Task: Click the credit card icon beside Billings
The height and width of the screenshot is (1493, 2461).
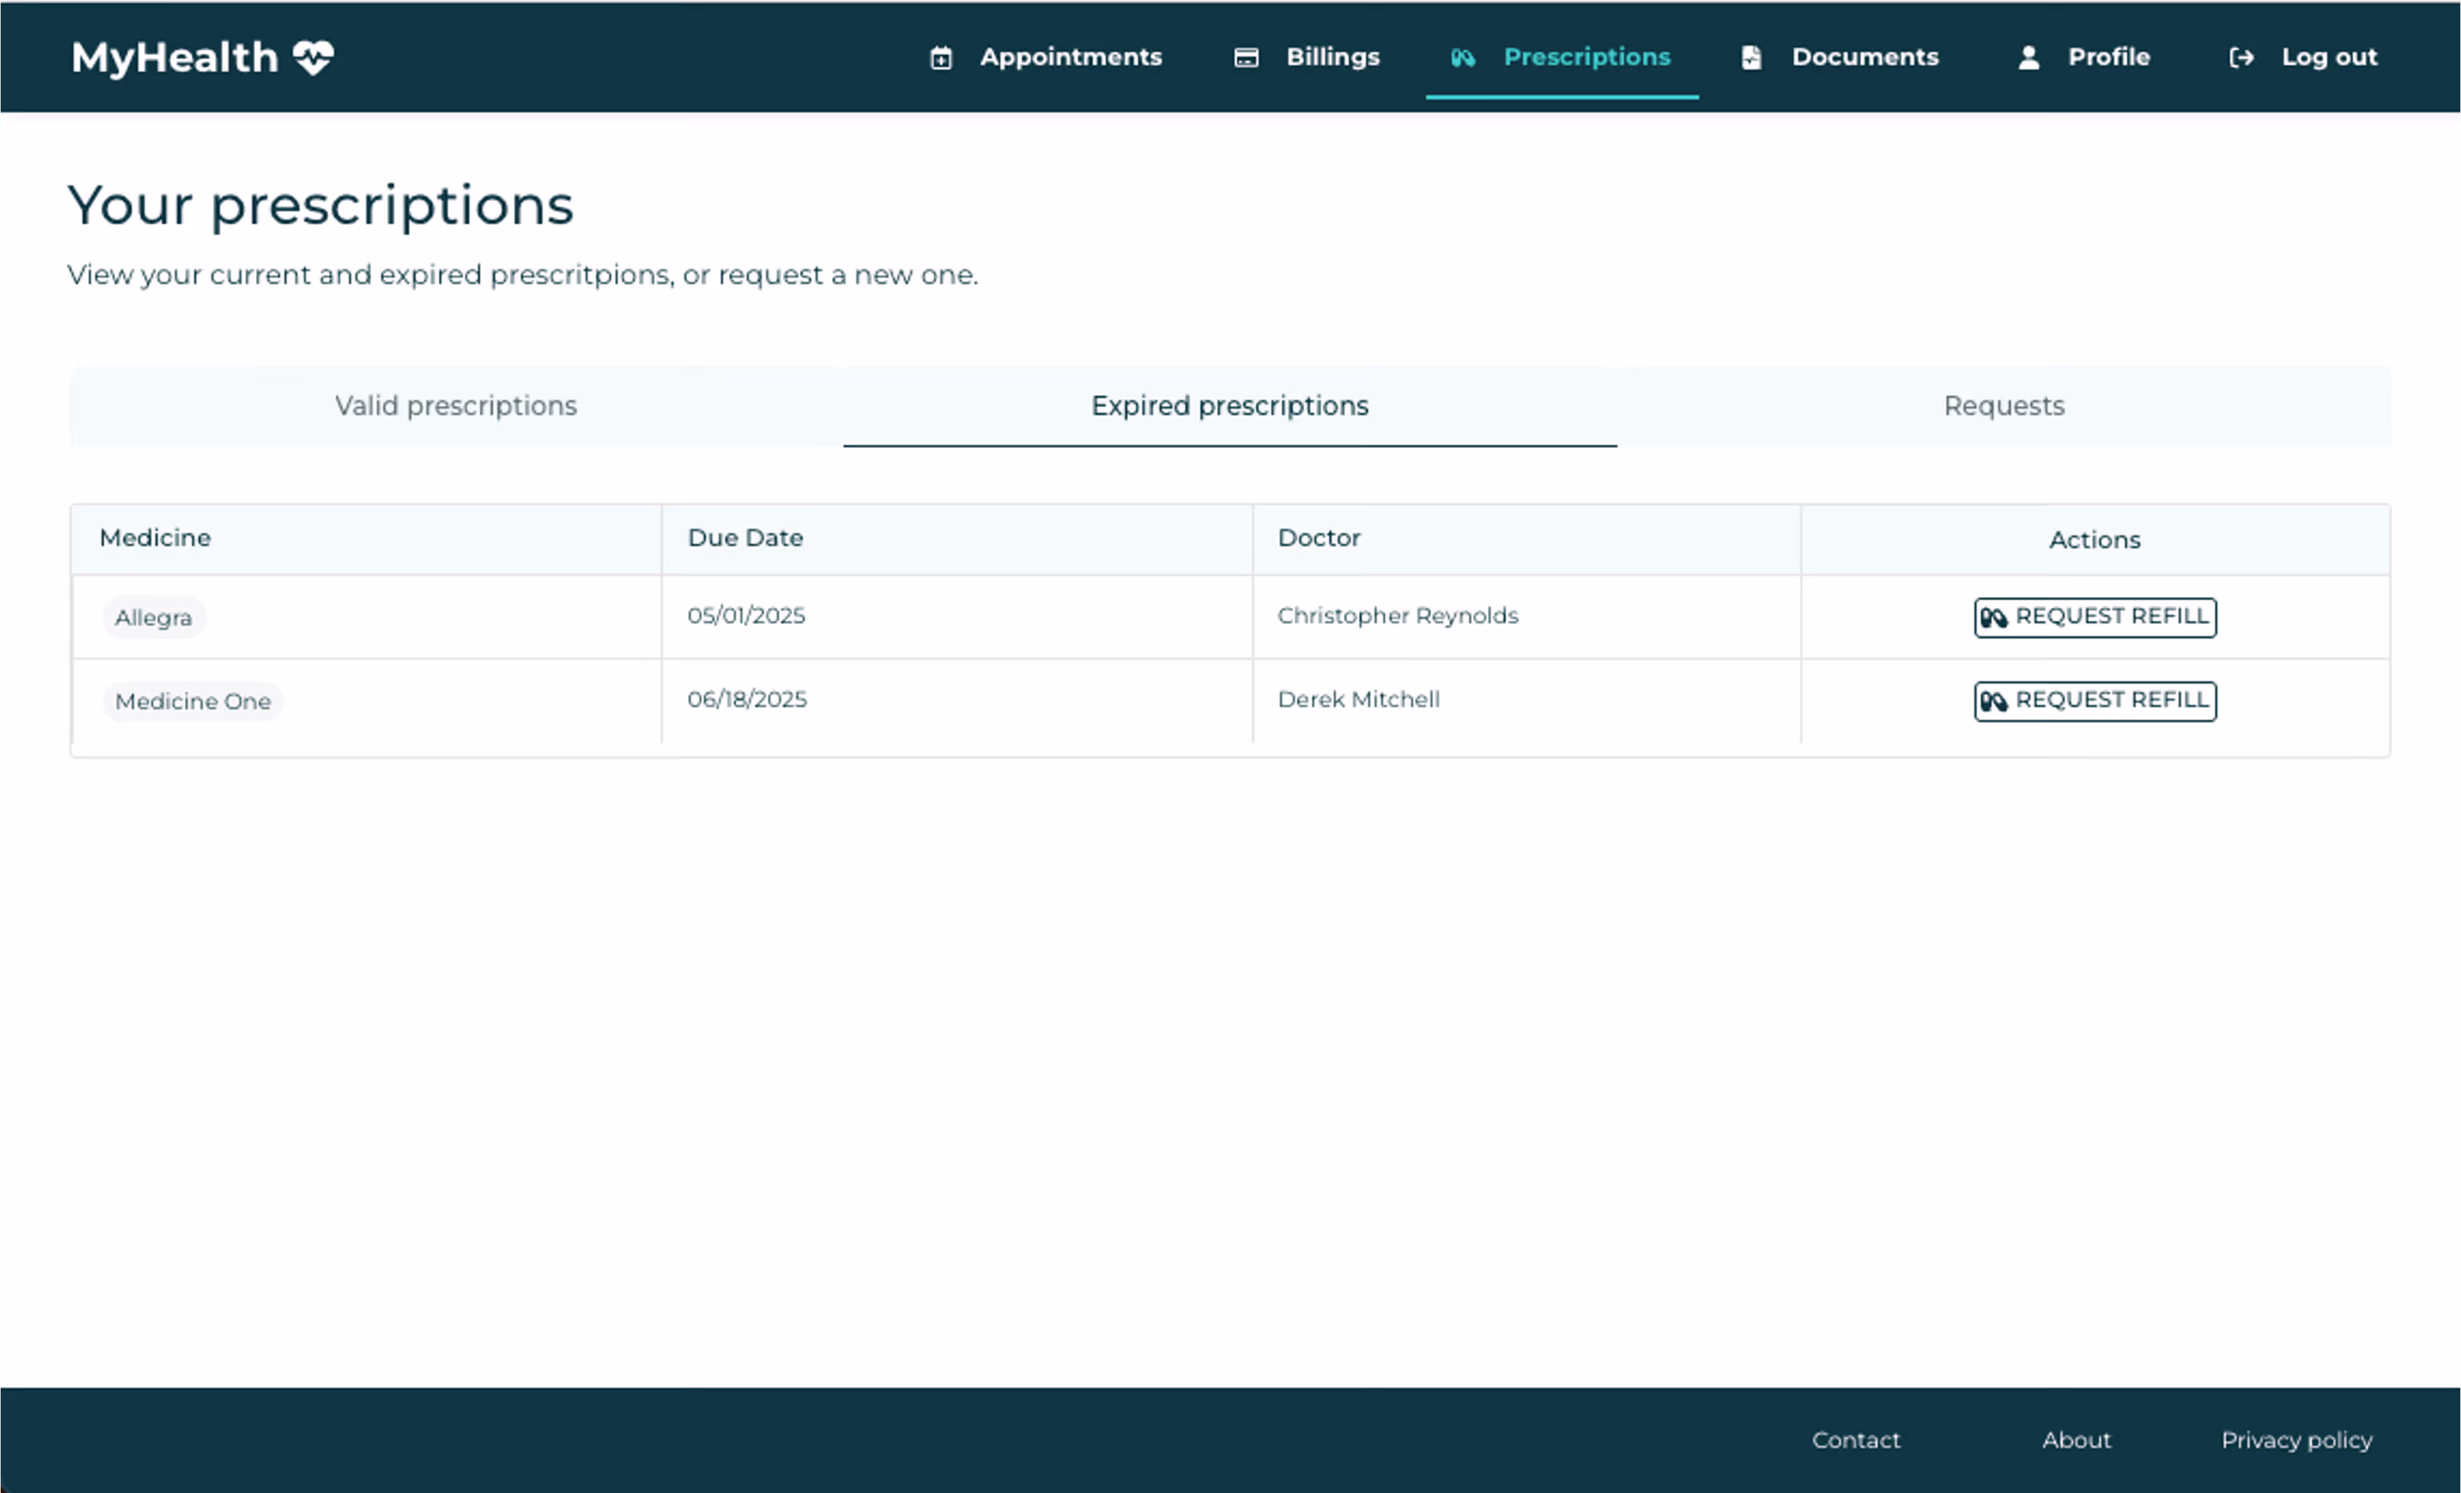Action: tap(1245, 58)
